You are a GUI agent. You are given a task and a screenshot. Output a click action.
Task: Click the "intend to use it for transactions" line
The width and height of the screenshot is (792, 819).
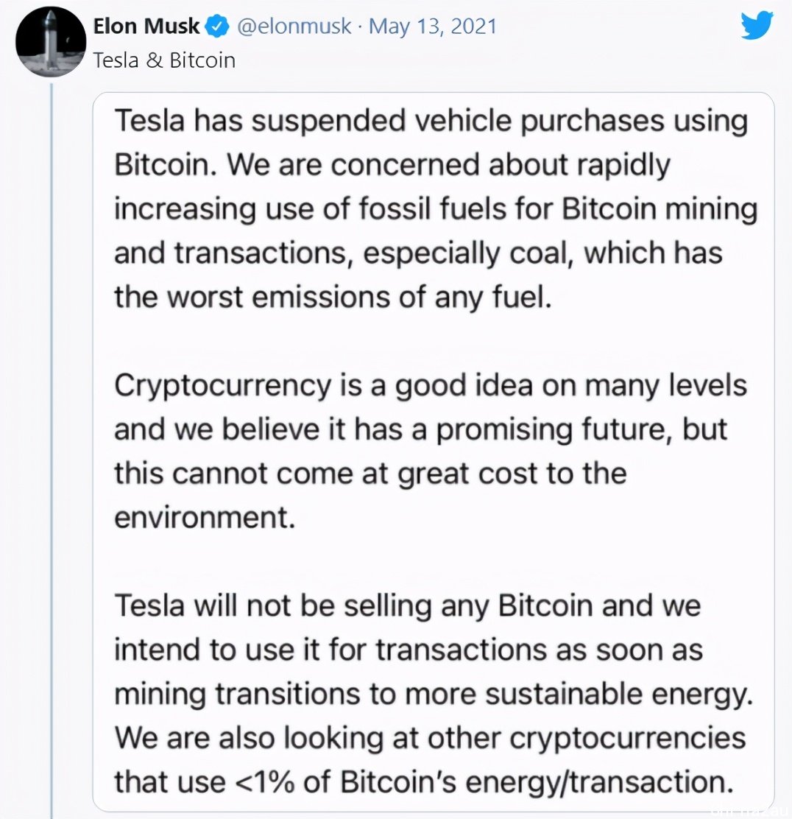409,651
